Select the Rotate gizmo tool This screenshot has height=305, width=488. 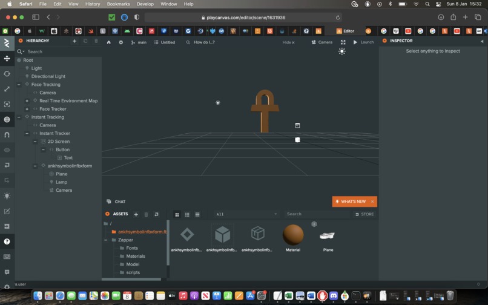point(7,74)
